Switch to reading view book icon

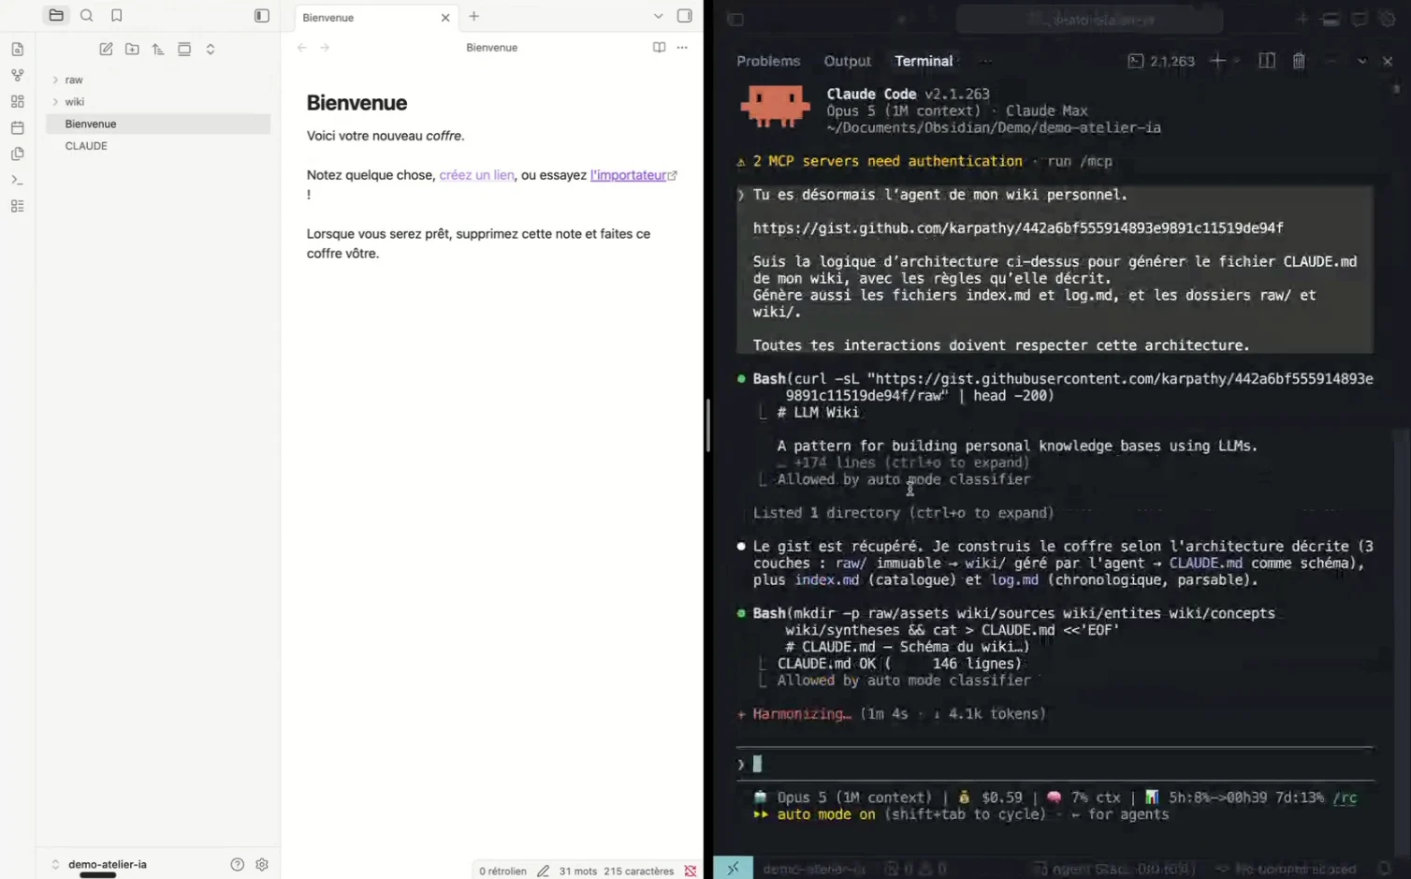coord(659,47)
